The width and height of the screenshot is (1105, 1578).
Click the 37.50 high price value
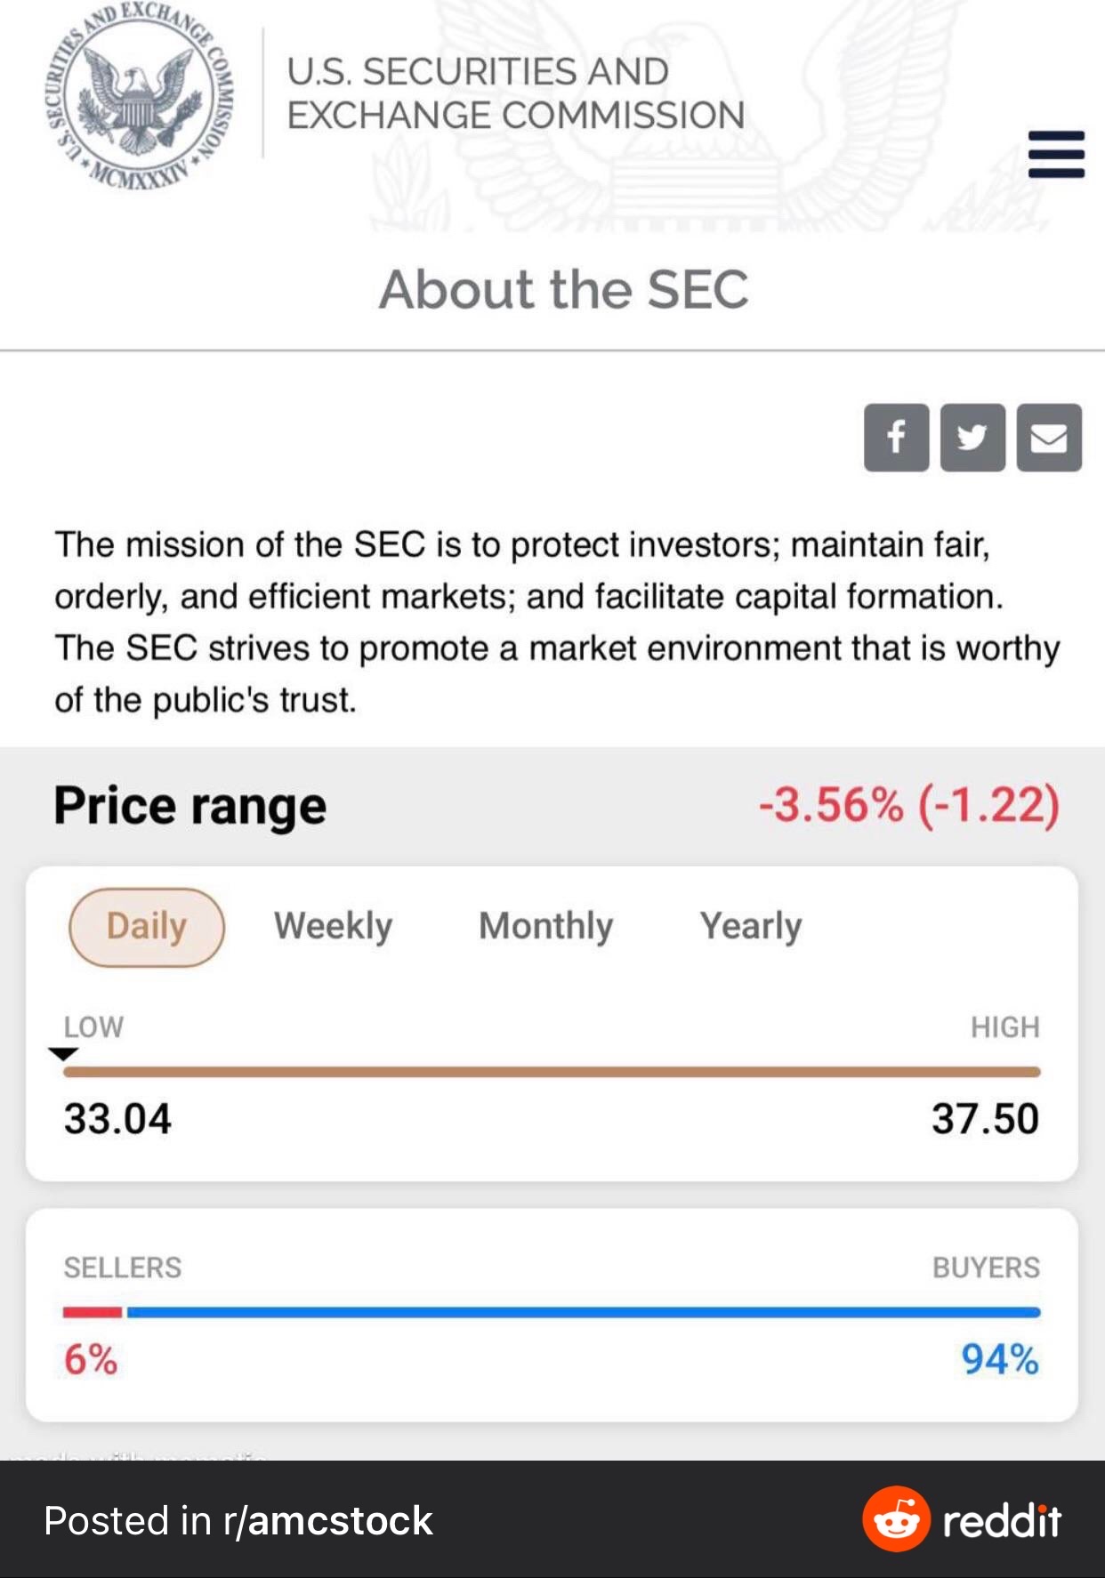[x=986, y=1118]
